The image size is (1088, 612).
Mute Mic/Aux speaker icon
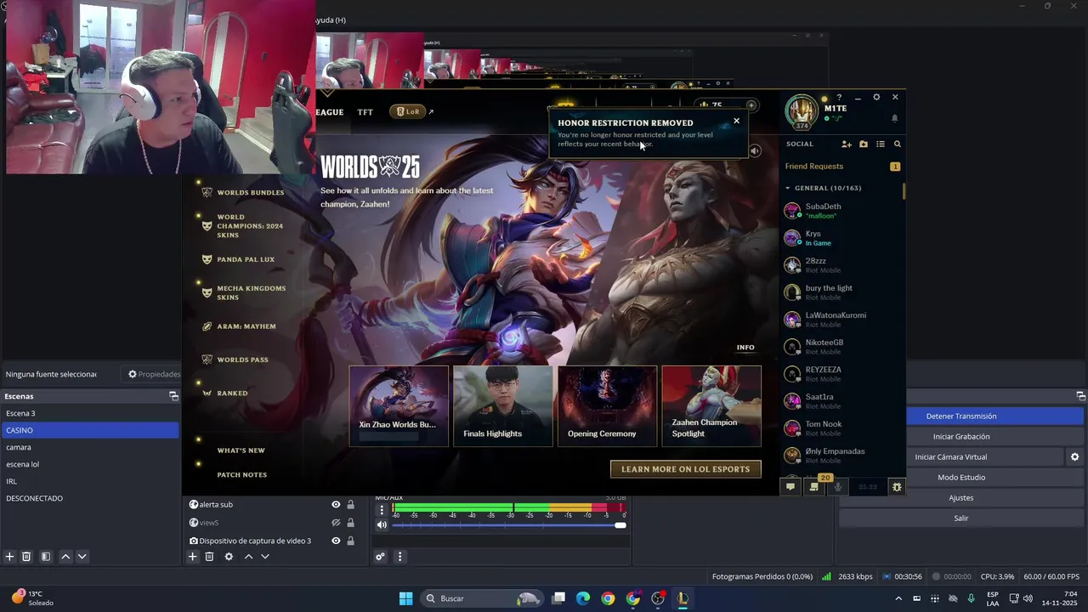[x=382, y=524]
